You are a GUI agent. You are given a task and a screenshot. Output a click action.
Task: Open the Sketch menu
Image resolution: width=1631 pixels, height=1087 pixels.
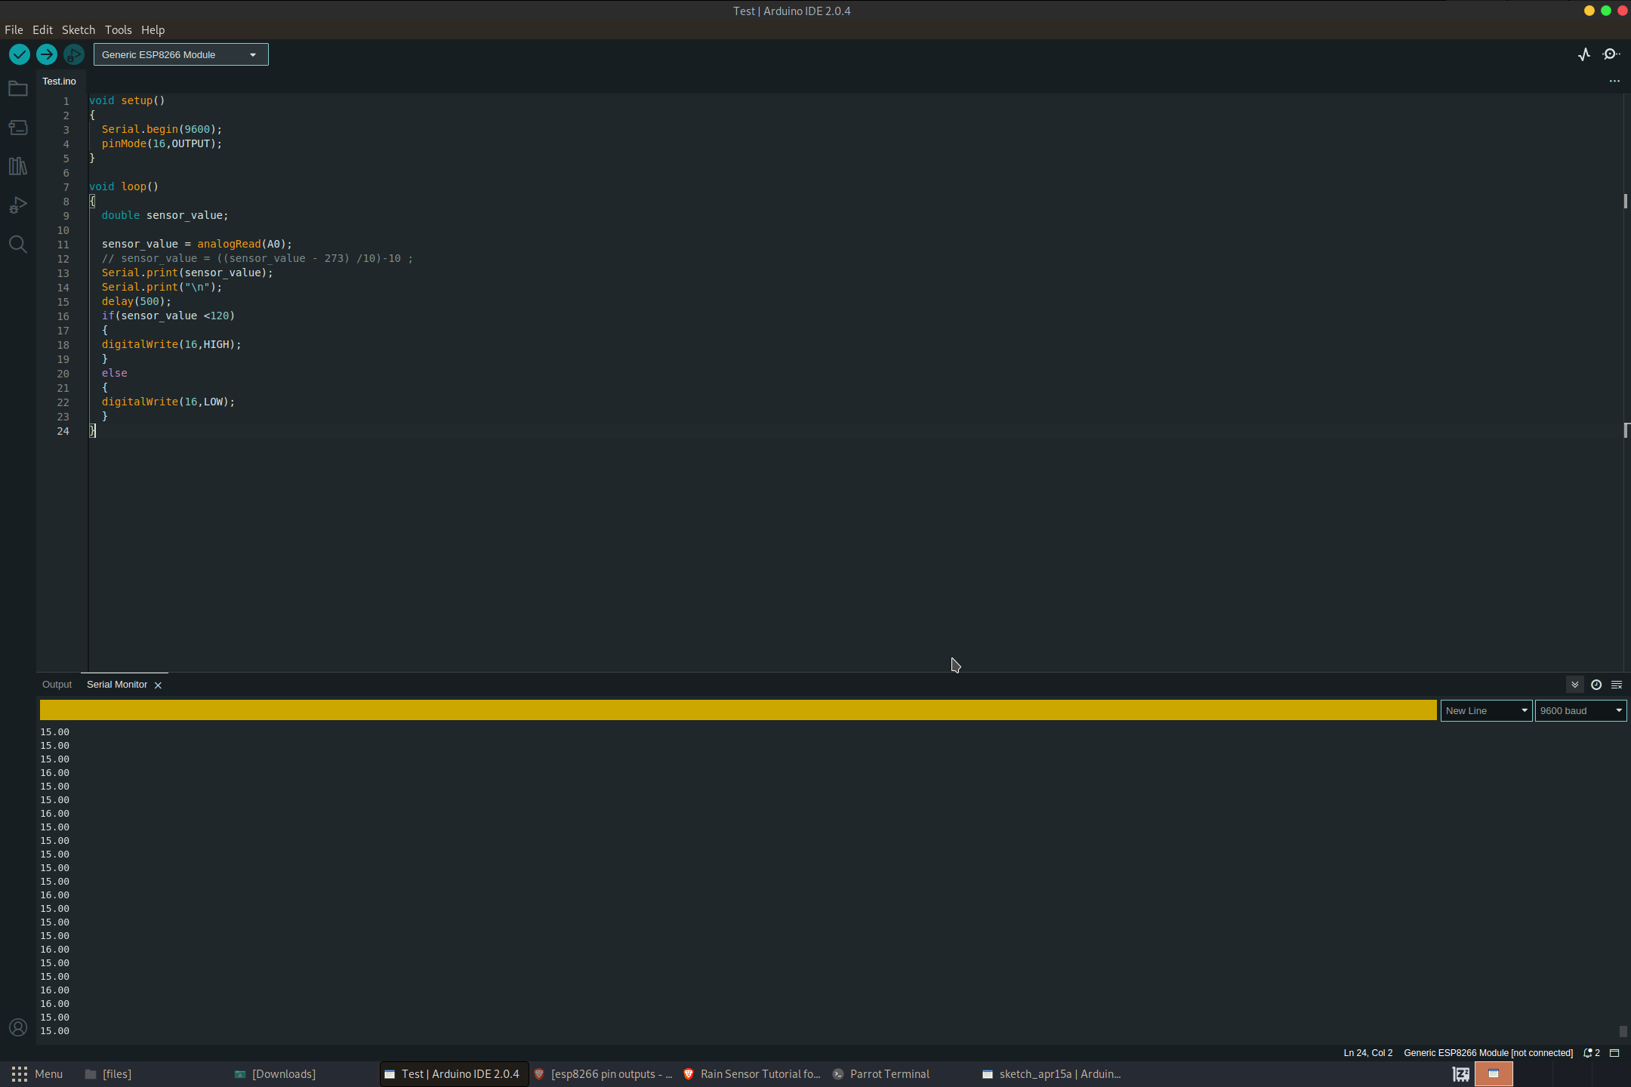79,29
